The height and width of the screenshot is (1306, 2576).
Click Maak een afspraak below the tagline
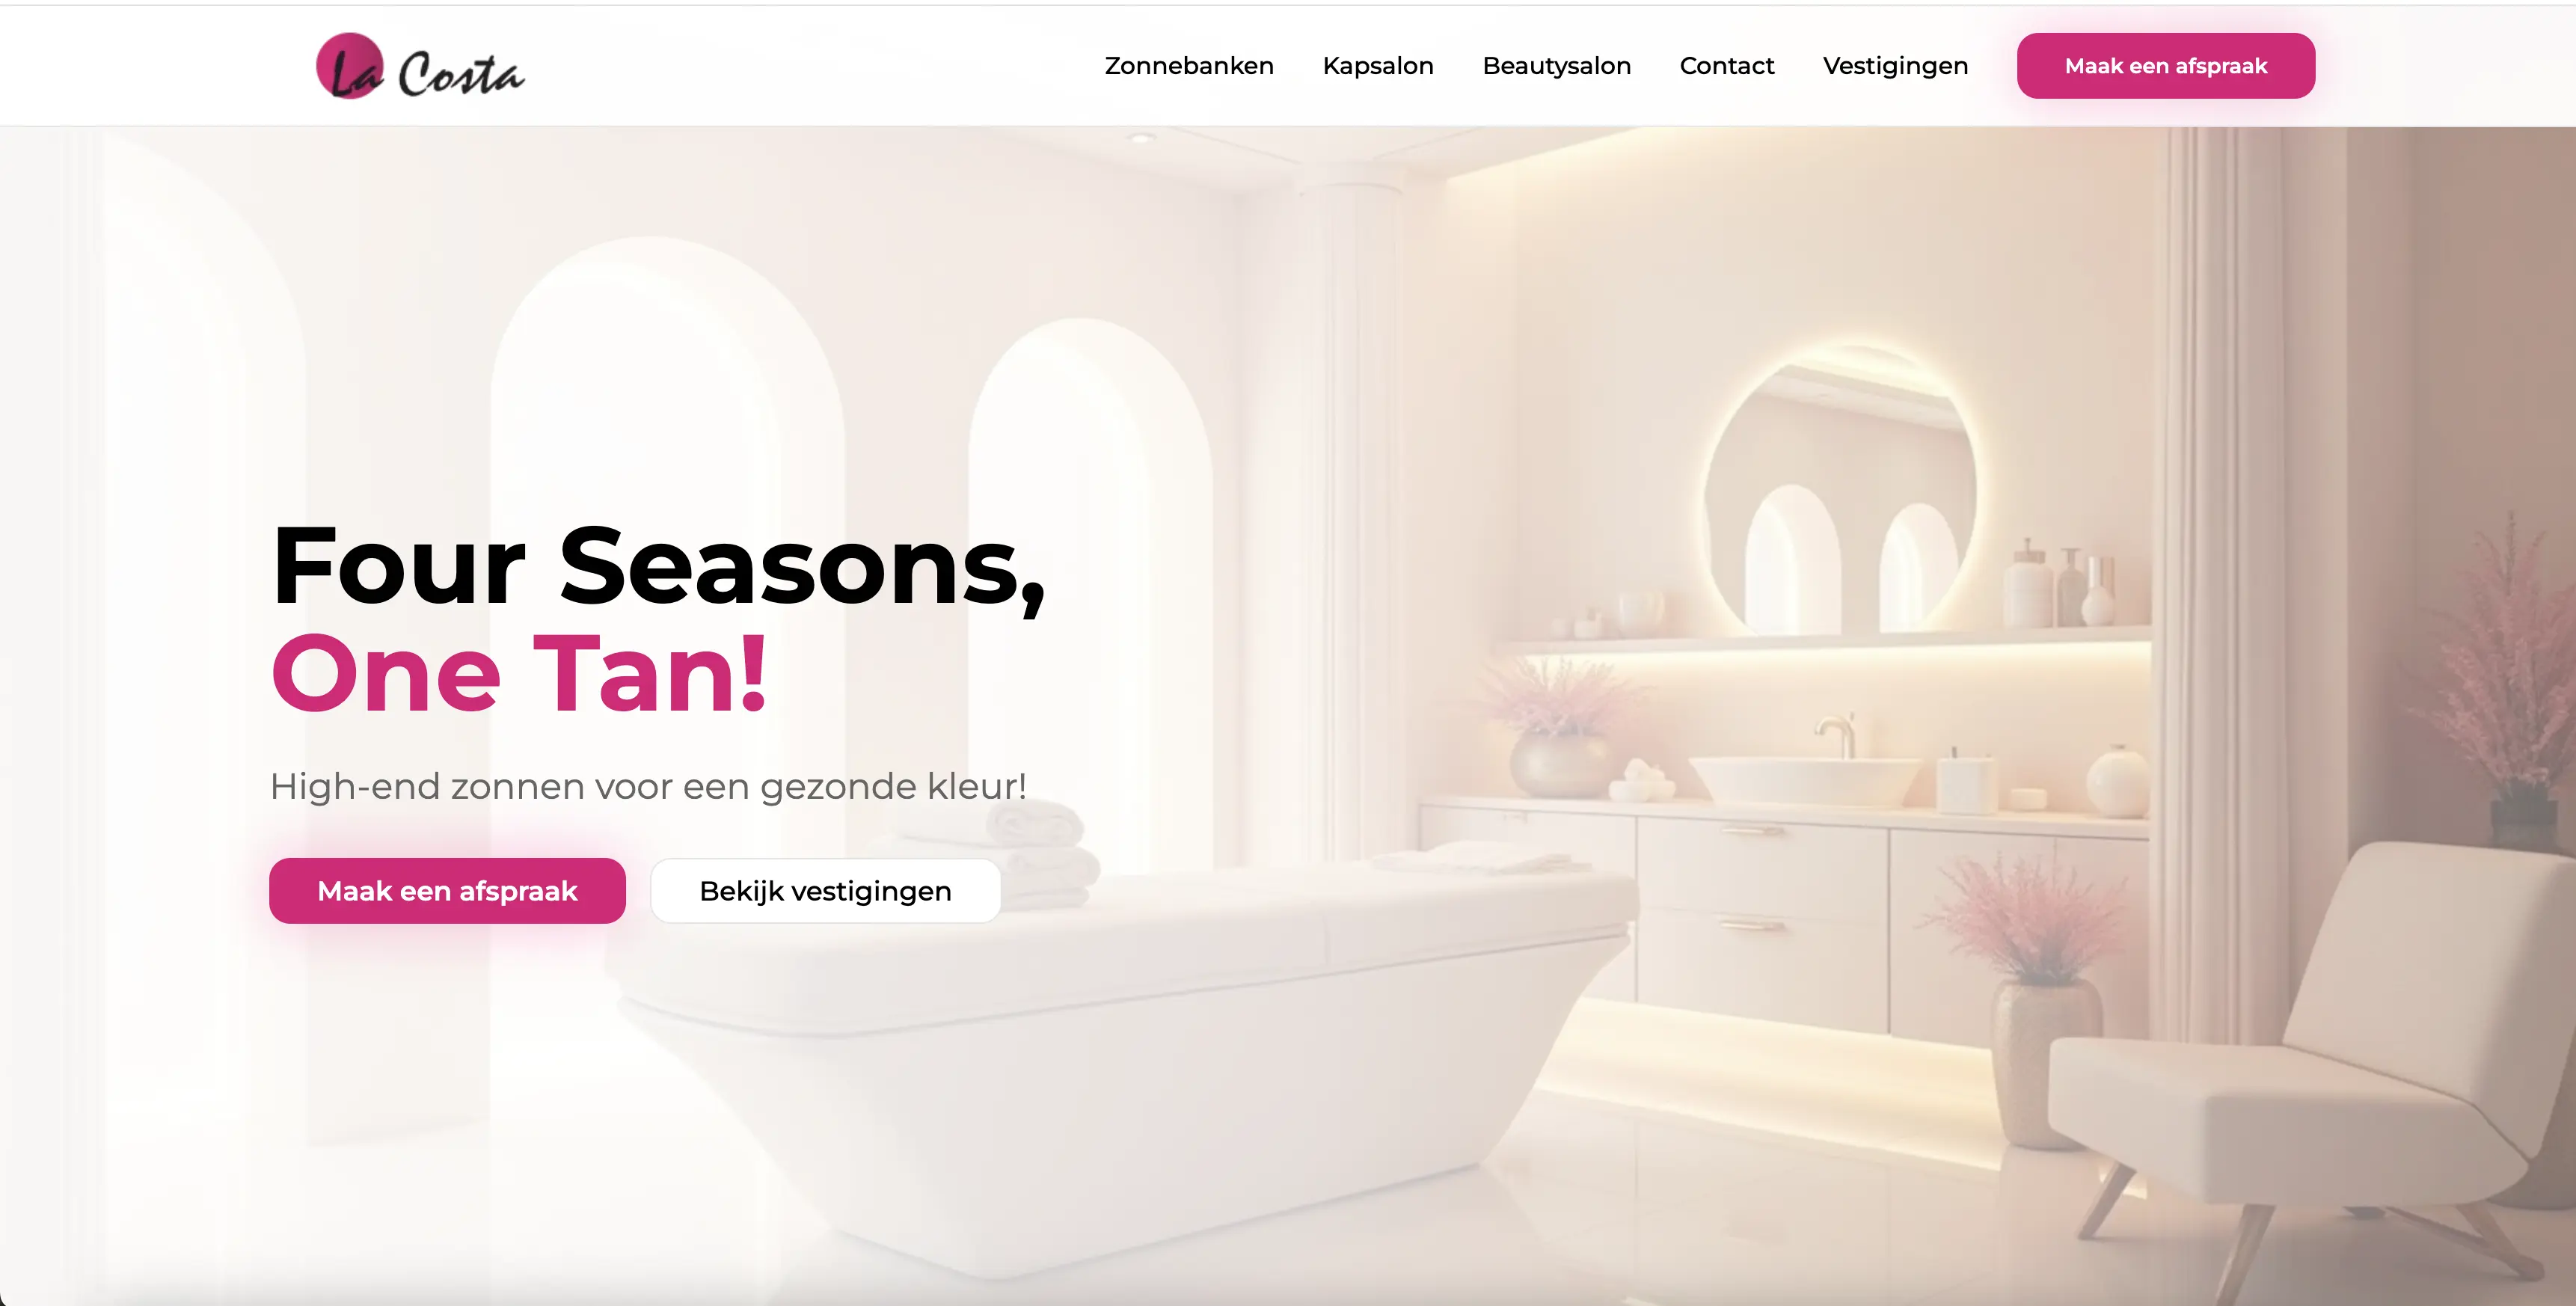(447, 891)
